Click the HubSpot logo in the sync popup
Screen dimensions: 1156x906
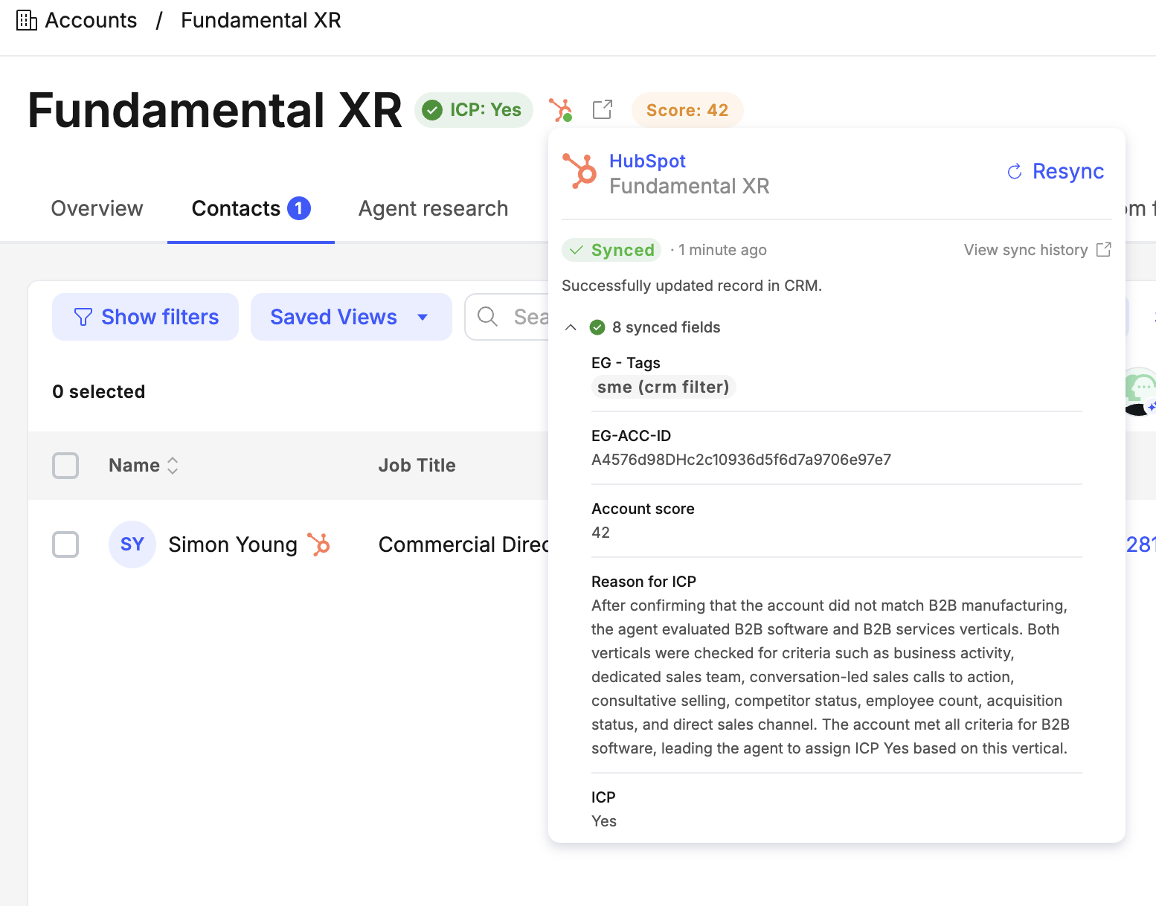click(x=579, y=171)
